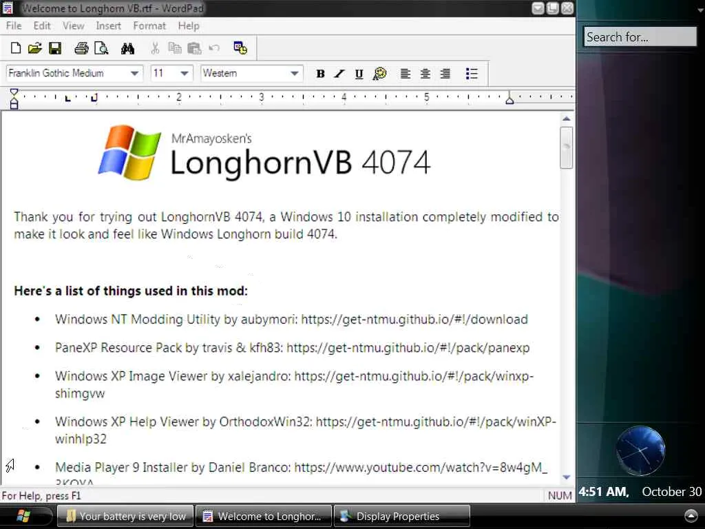Cut selection with the scissors icon
The image size is (705, 529).
point(155,48)
